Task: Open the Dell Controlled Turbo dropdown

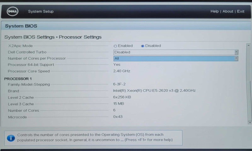Action: 176,52
